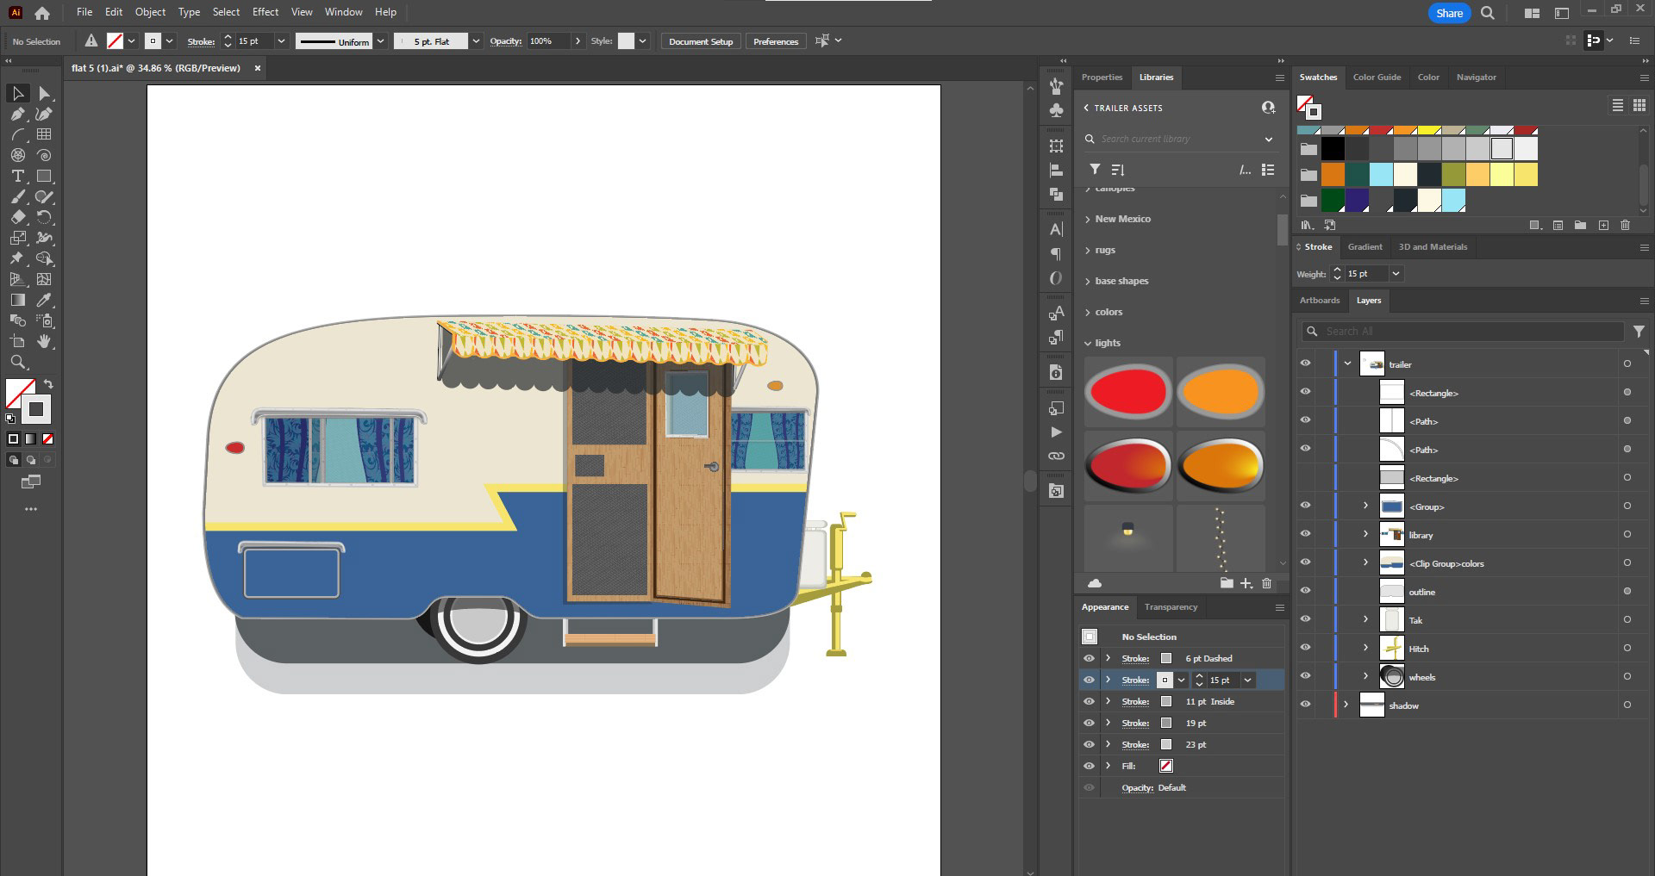Image resolution: width=1655 pixels, height=876 pixels.
Task: Swap fill and stroke arrows
Action: [49, 384]
